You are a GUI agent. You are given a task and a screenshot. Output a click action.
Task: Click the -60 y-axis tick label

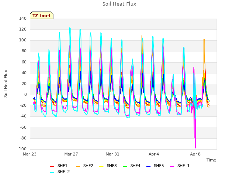[23, 127]
